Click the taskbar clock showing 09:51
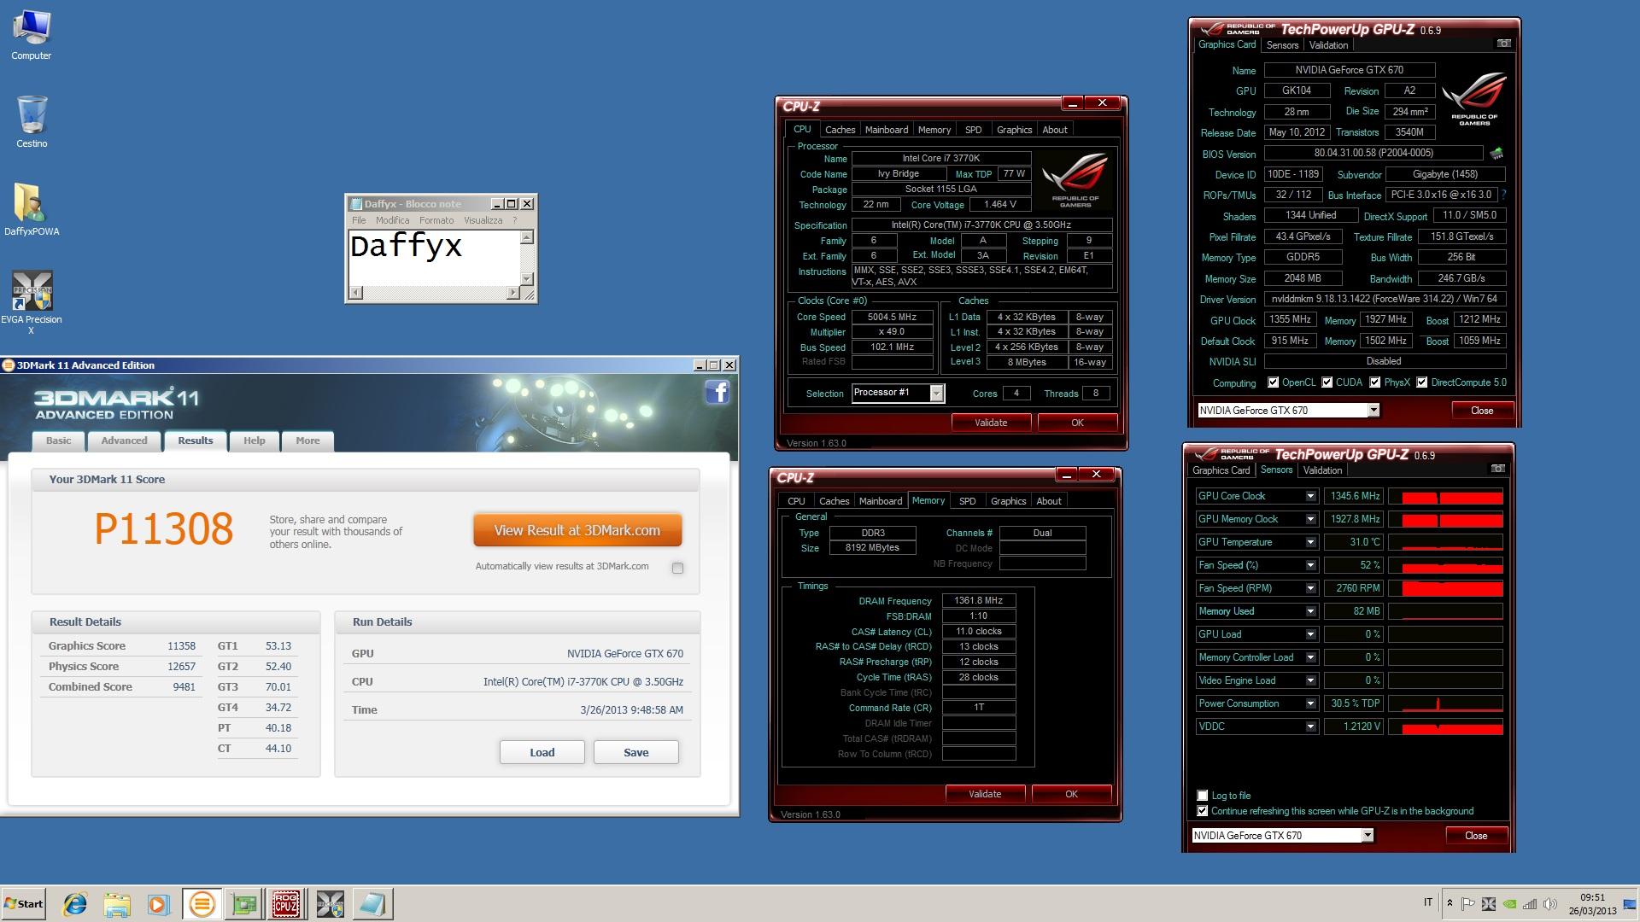Screen dimensions: 1640x922 pos(1592,904)
